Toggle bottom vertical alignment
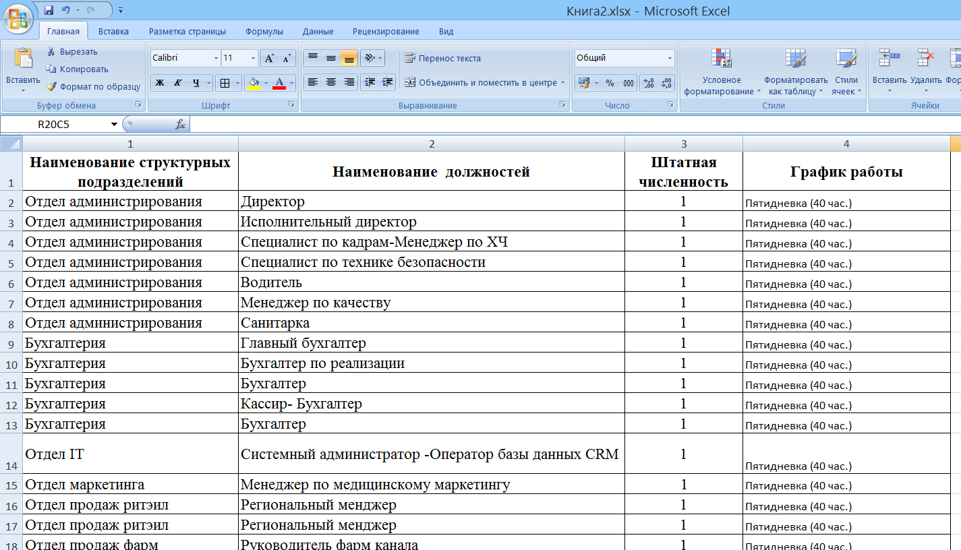 pos(349,58)
